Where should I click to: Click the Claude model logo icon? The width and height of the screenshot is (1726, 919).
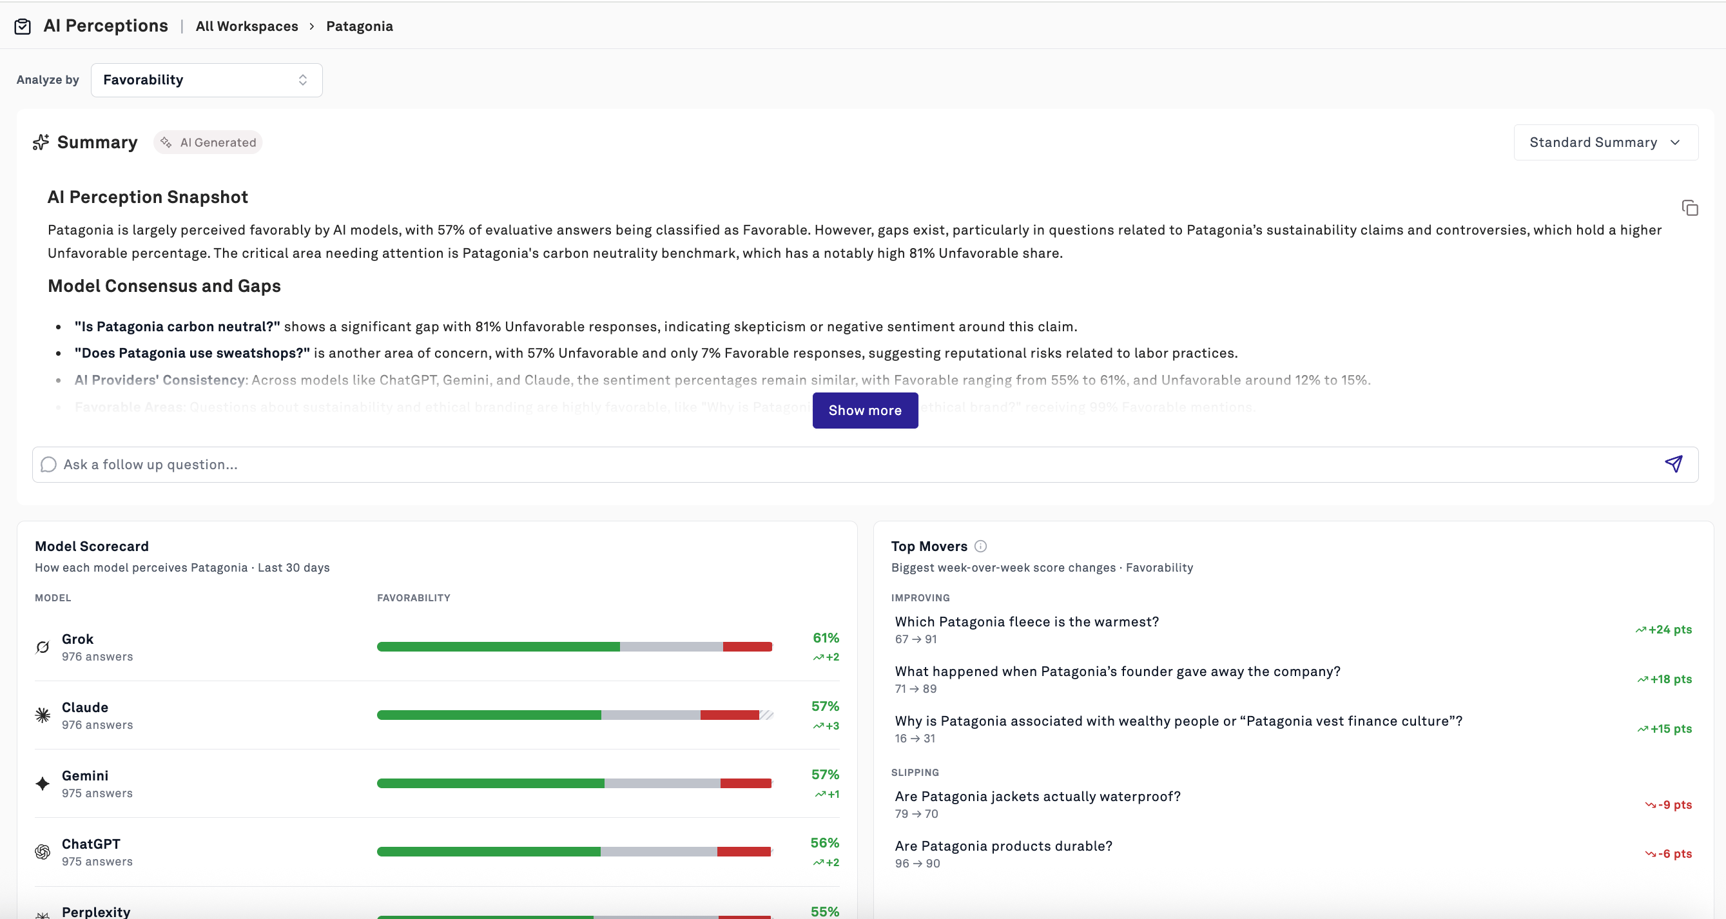[x=42, y=715]
